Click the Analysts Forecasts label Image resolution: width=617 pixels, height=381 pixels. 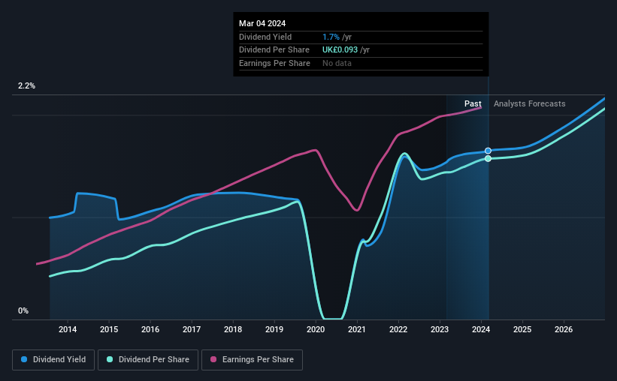pos(530,103)
